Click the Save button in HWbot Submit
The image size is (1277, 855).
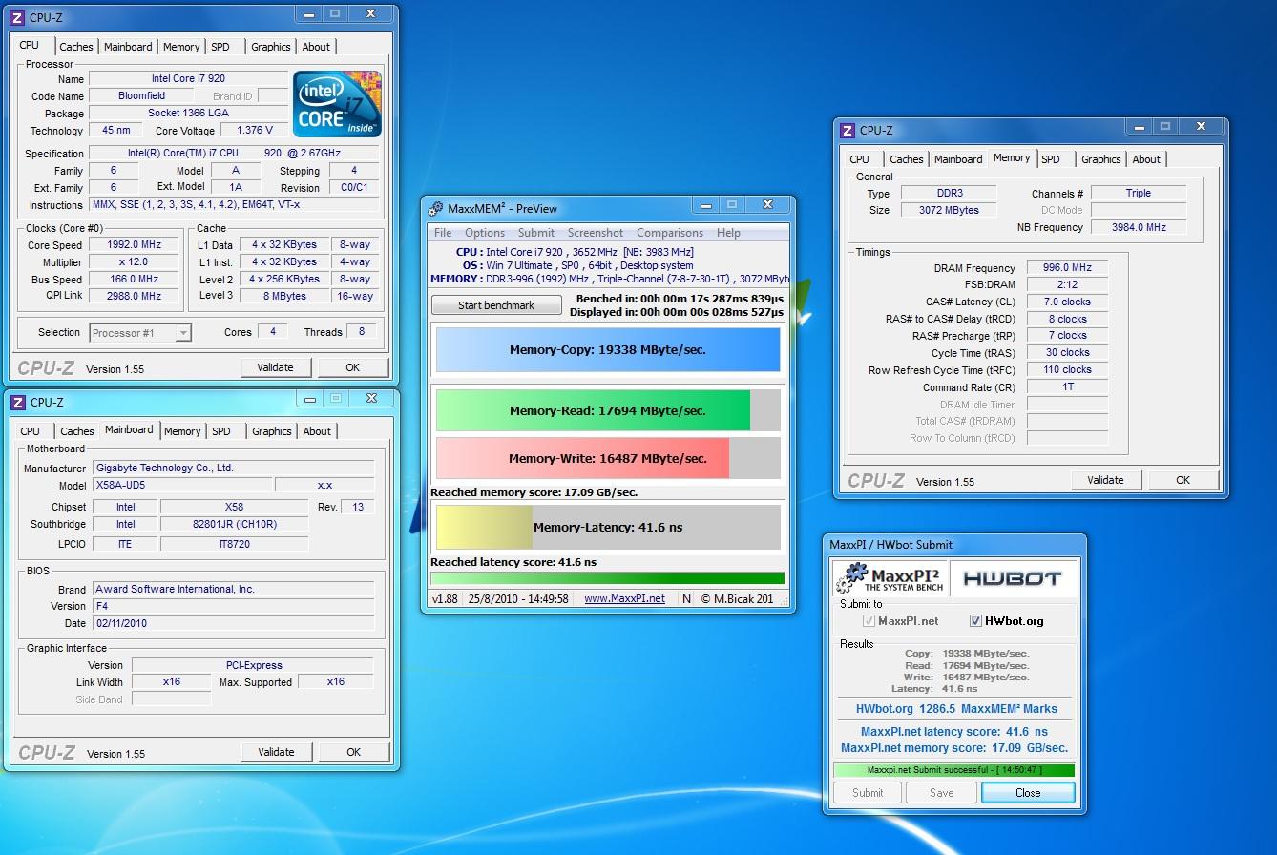pyautogui.click(x=941, y=793)
